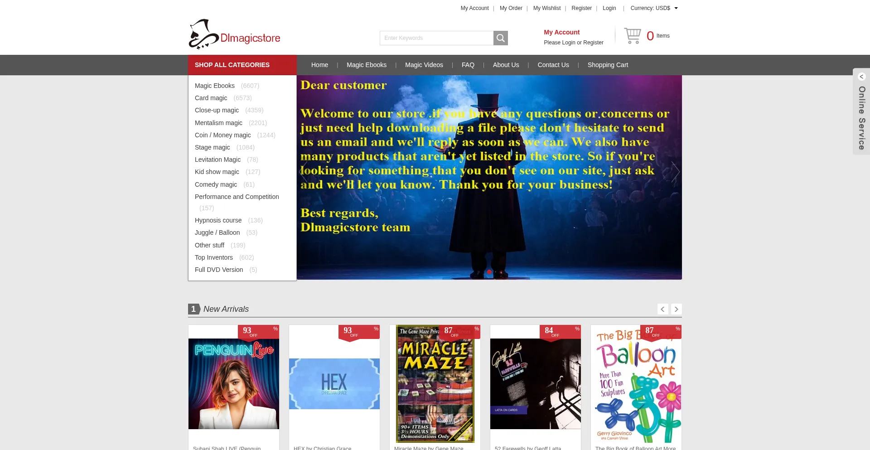
Task: Open the Currency USD$ dropdown
Action: point(653,8)
